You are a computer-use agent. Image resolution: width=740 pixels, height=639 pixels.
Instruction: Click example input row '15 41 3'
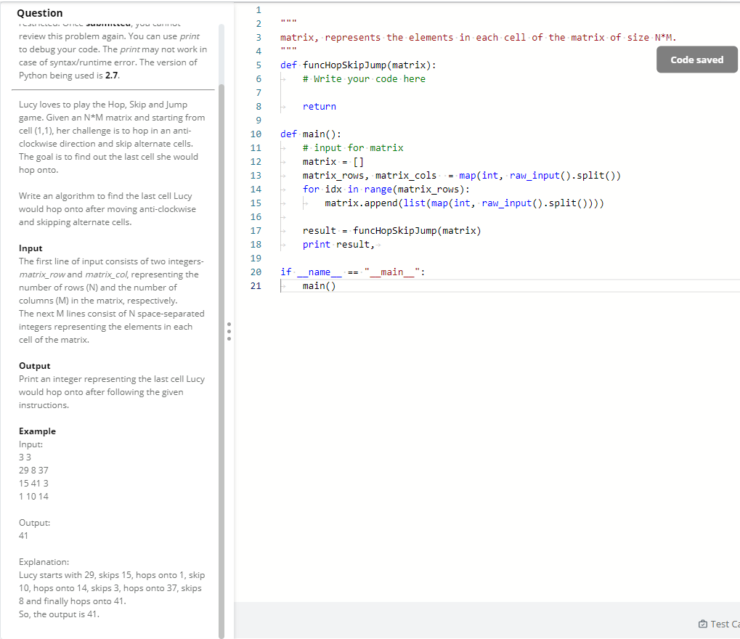coord(33,484)
